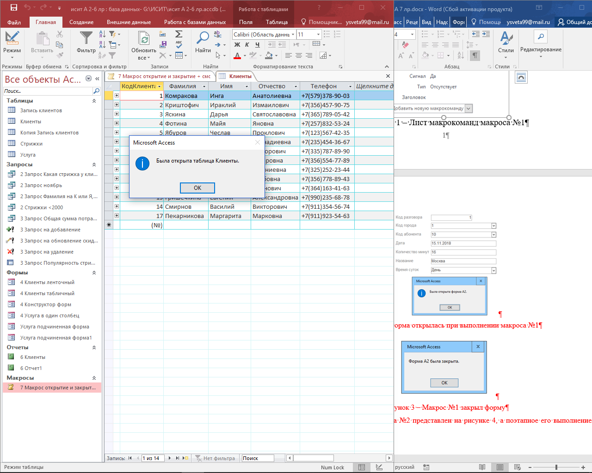Switch to Datasheet view icon in status bar
The image size is (592, 473).
click(x=362, y=467)
